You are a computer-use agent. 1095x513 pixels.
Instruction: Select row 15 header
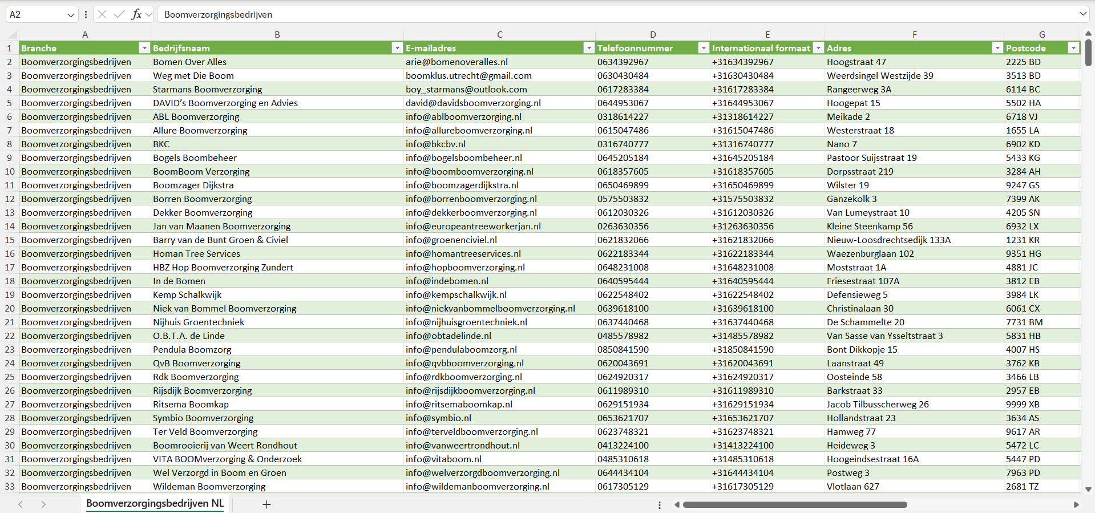click(10, 240)
